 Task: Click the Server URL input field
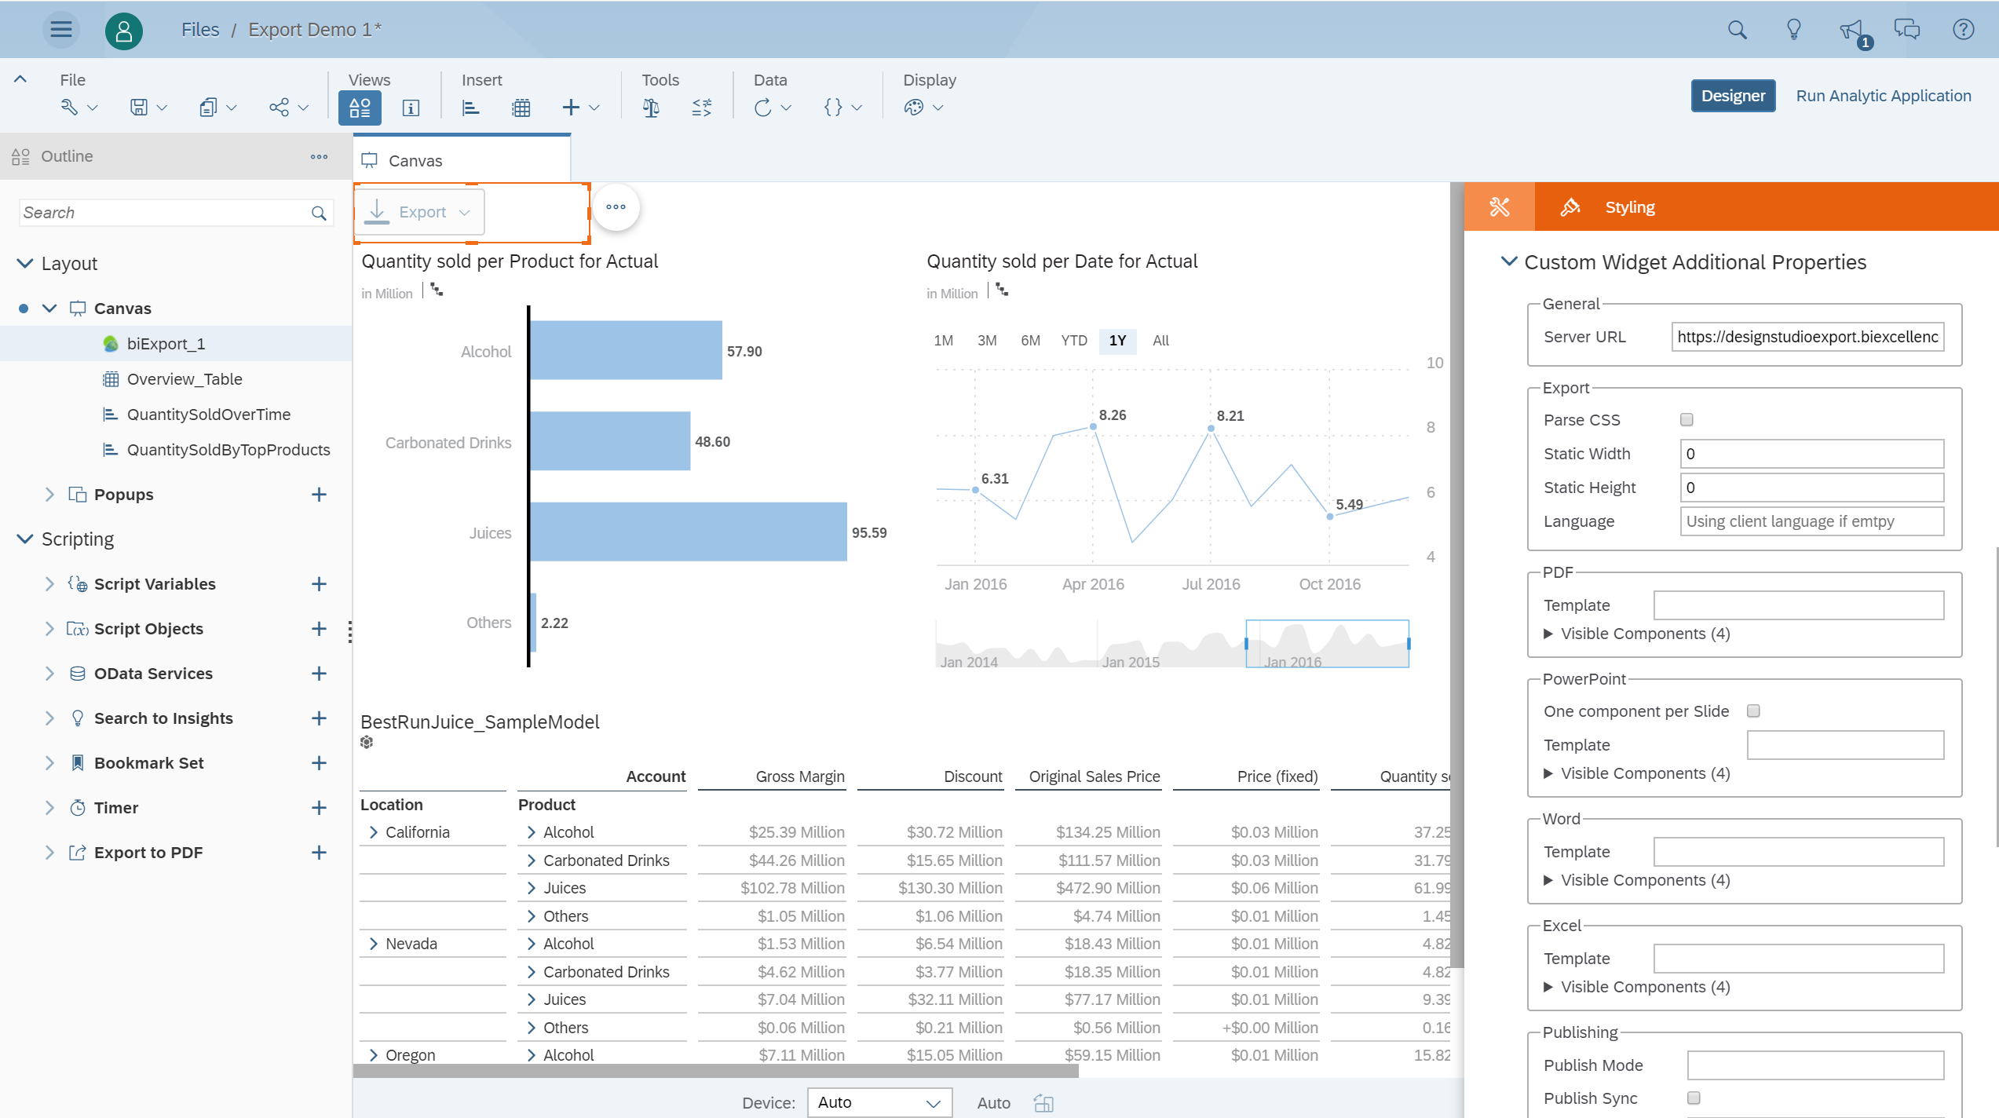coord(1807,337)
